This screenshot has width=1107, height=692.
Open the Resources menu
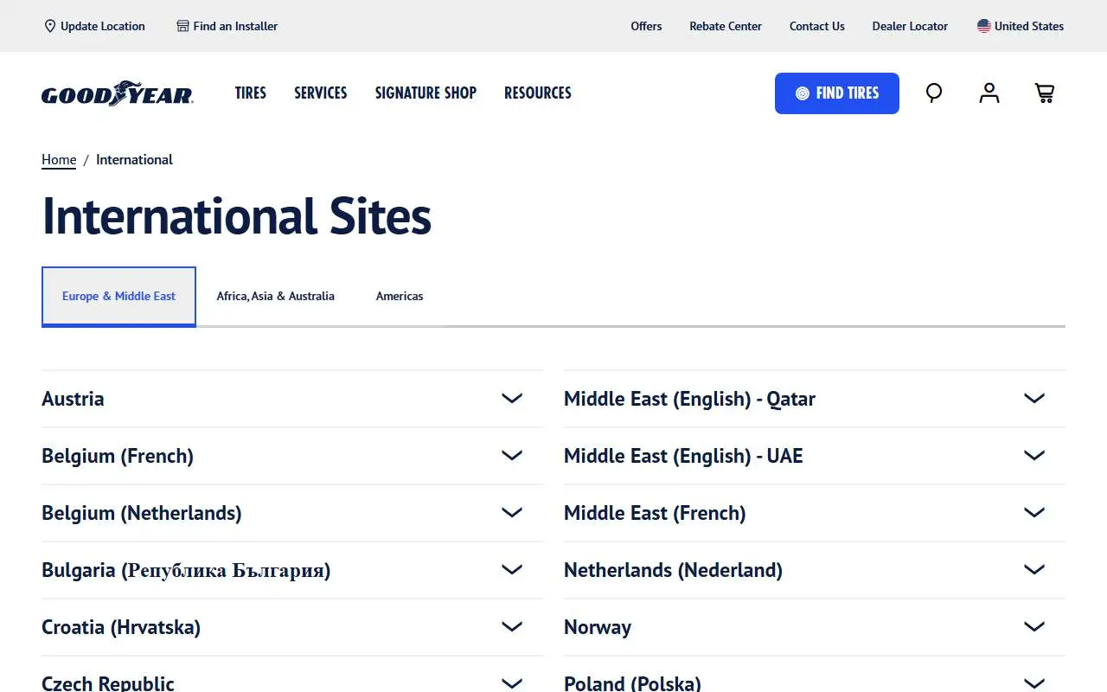(x=538, y=93)
